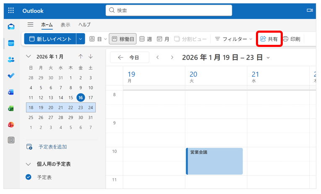The height and width of the screenshot is (194, 321).
Task: Click the 検索 search box
Action: click(169, 10)
